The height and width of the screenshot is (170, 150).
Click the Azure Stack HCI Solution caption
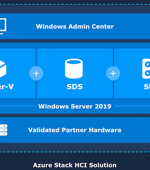[75, 165]
